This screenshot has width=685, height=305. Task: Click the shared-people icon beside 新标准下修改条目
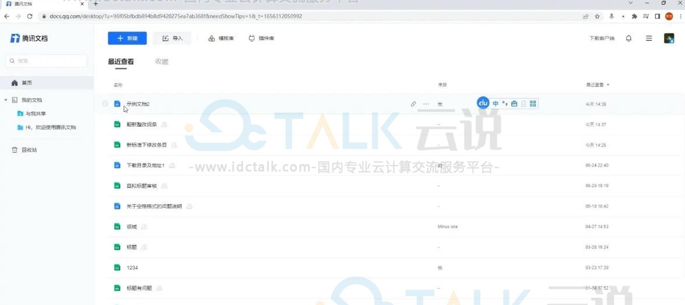(174, 145)
